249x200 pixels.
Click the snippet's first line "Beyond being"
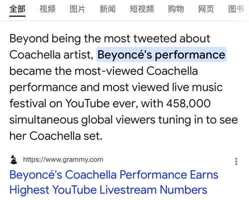[x=45, y=39]
